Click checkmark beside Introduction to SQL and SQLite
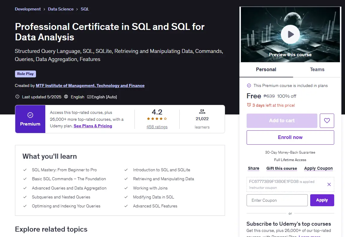This screenshot has width=345, height=237. pyautogui.click(x=126, y=170)
